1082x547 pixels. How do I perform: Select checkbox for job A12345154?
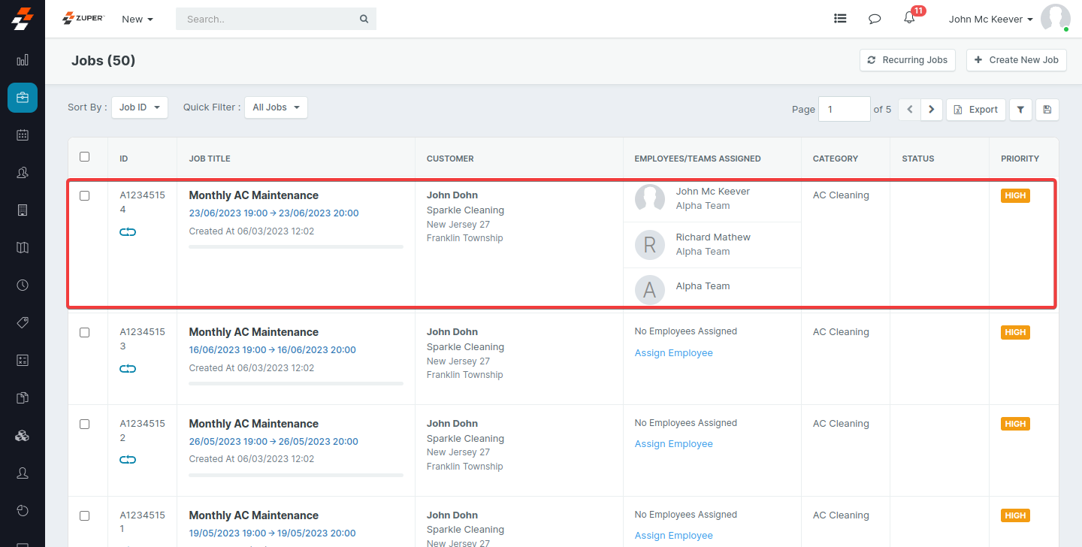coord(85,195)
